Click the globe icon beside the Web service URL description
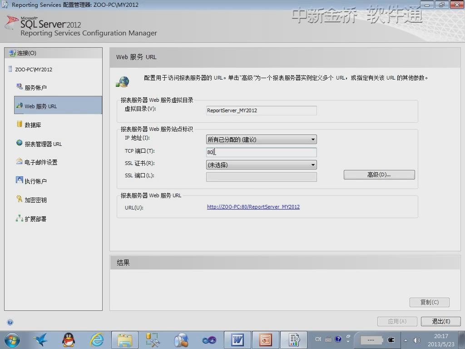Image resolution: width=465 pixels, height=349 pixels. click(123, 82)
